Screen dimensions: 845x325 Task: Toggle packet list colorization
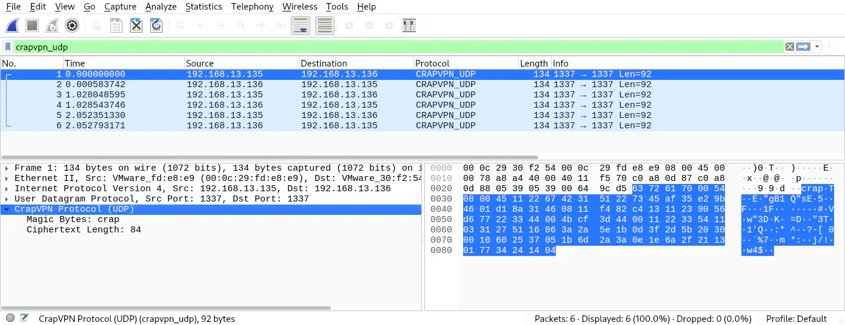pos(325,25)
